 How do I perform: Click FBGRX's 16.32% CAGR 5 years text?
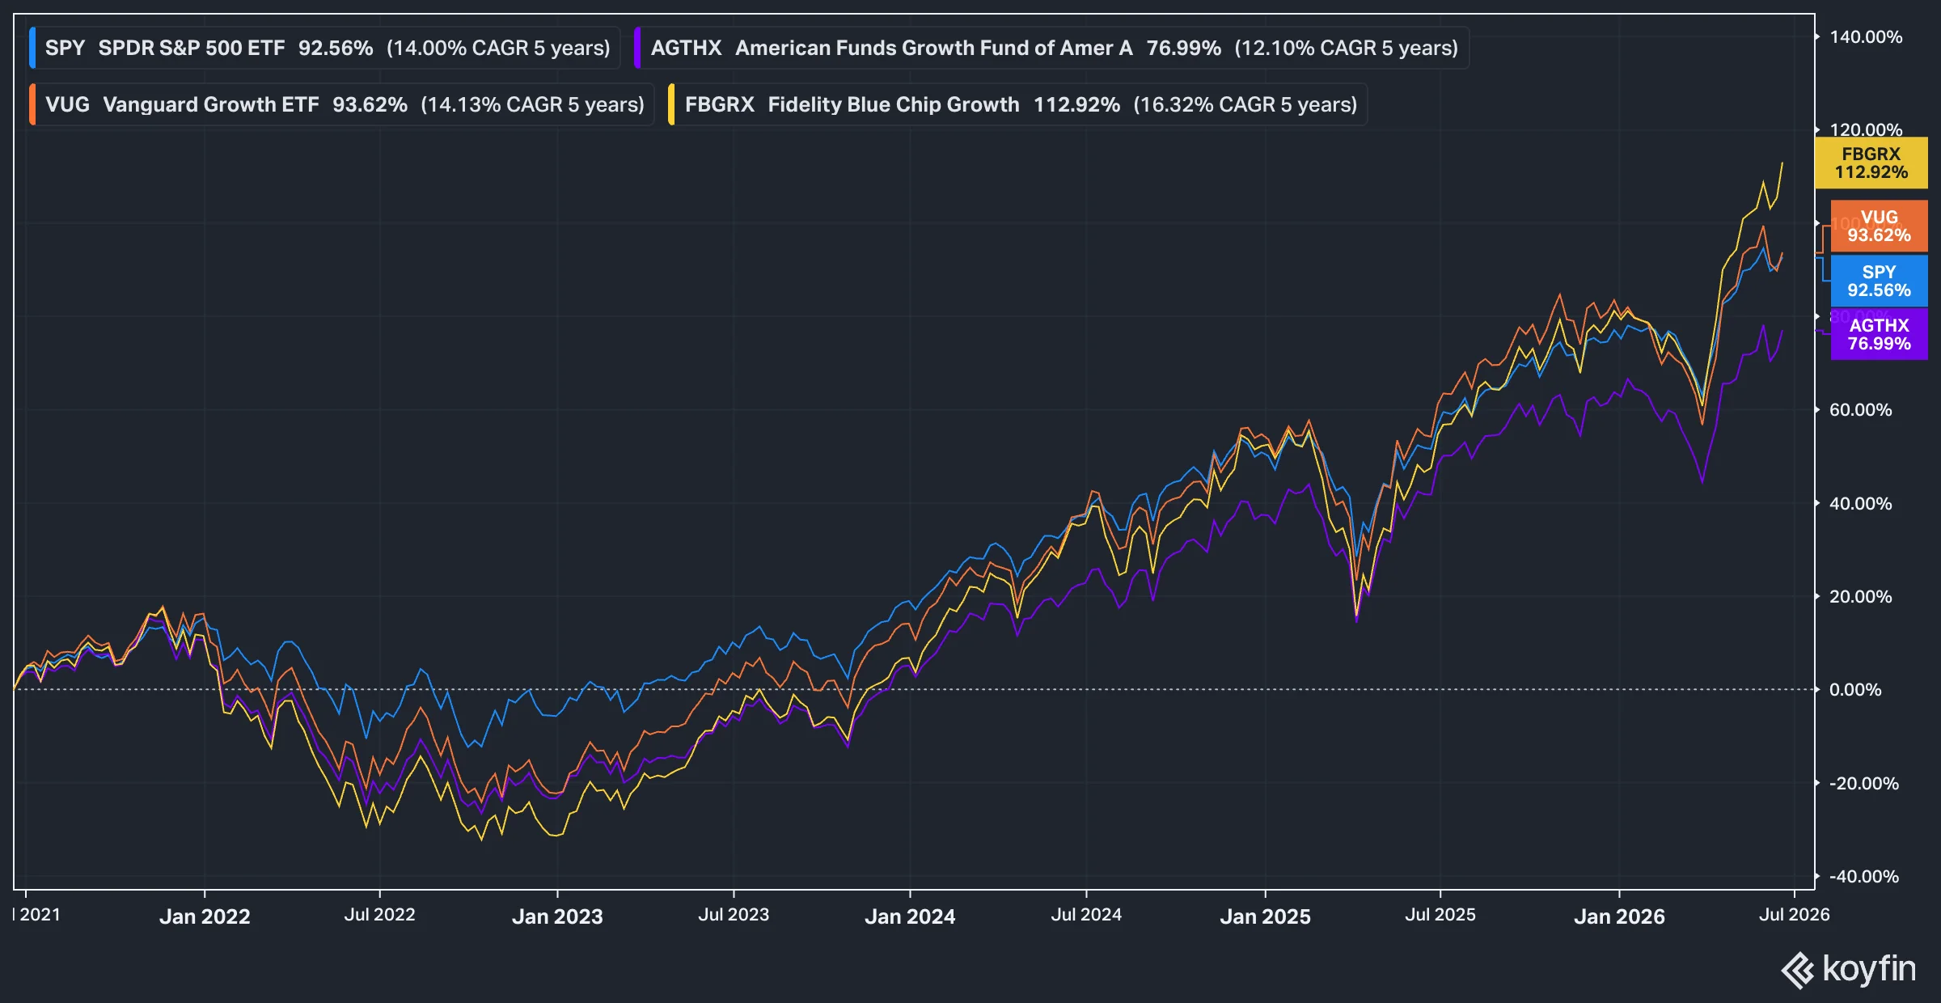[x=1245, y=104]
